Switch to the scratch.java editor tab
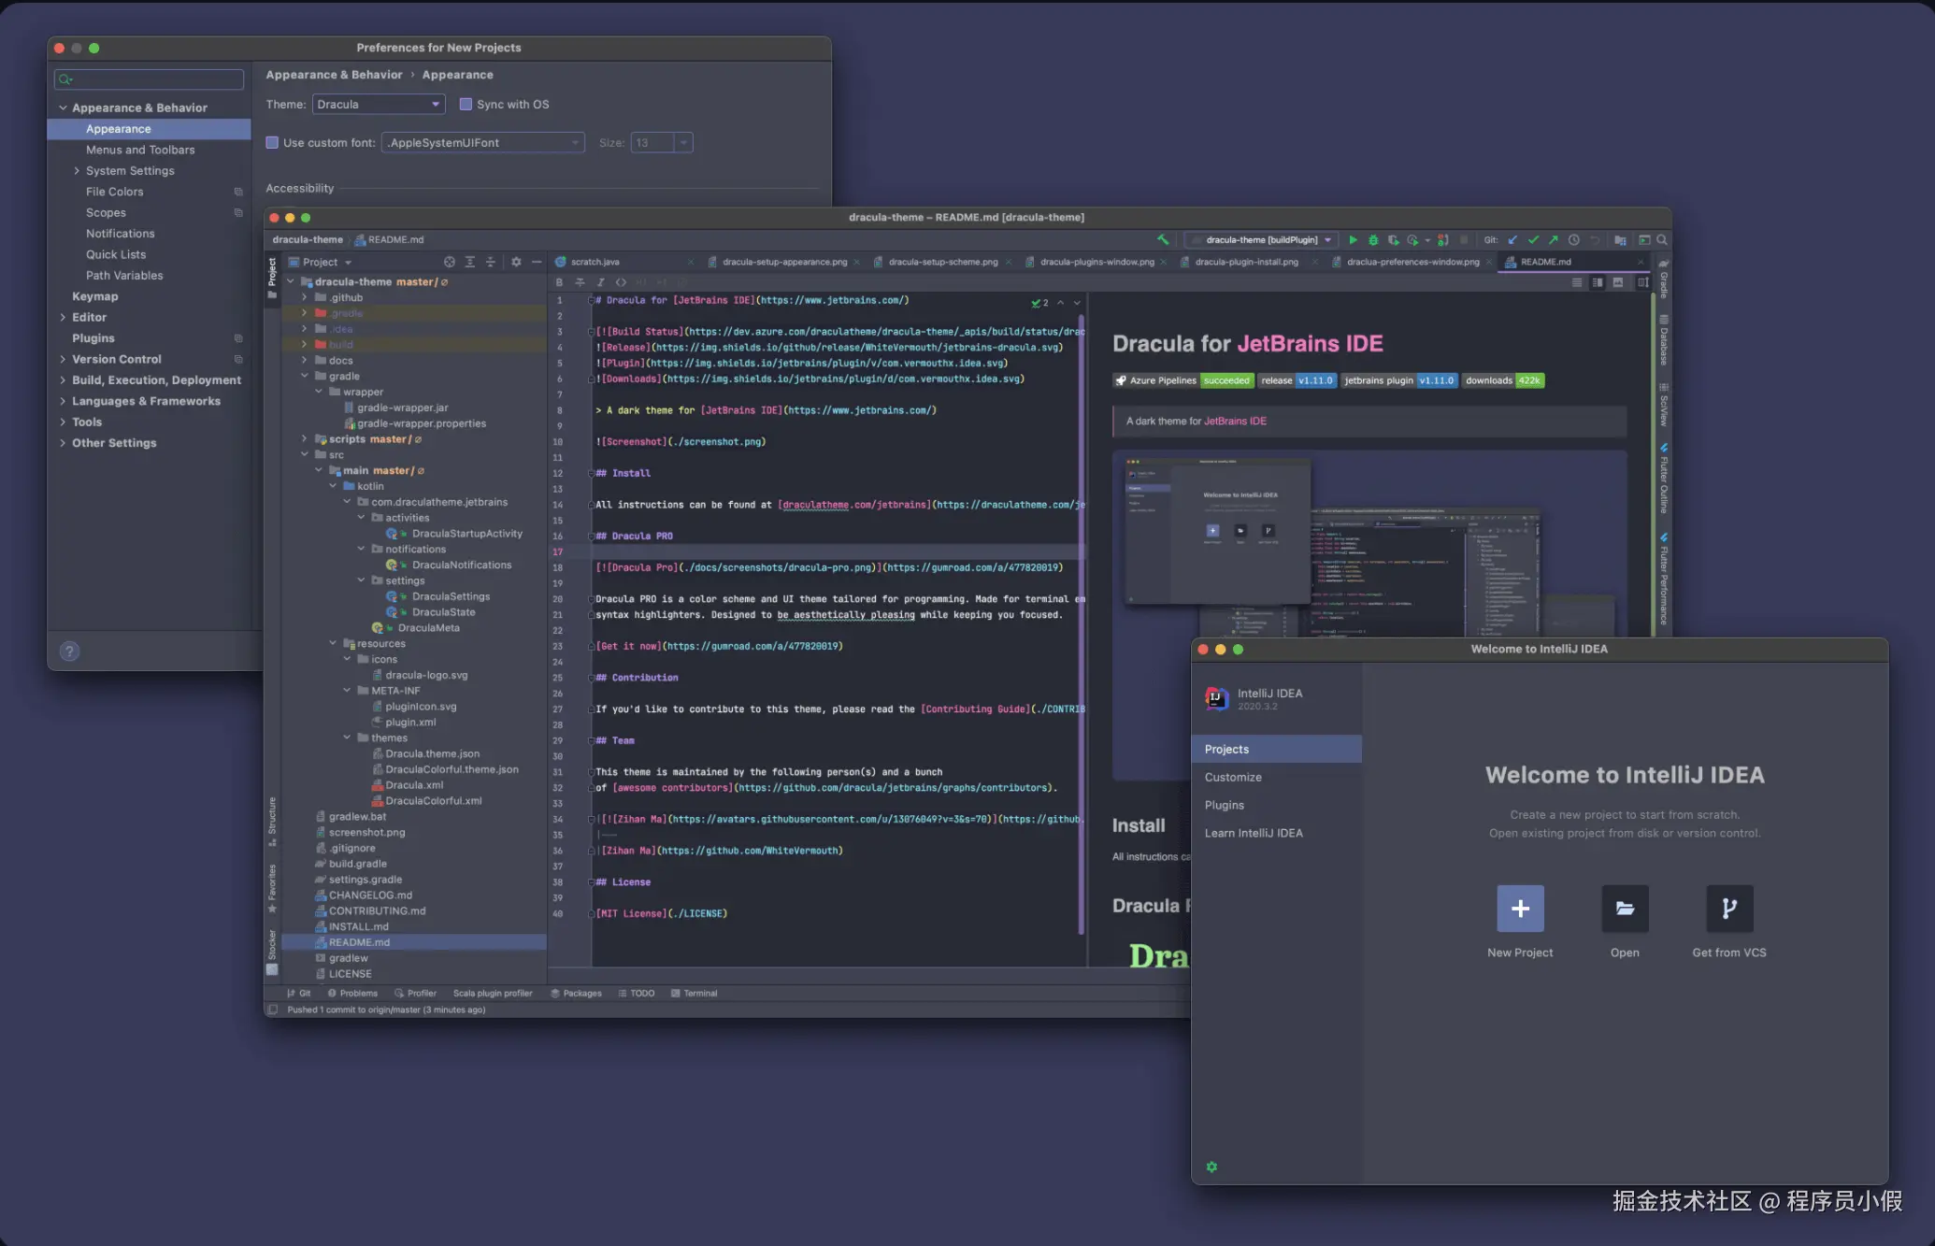The image size is (1935, 1246). 595,263
